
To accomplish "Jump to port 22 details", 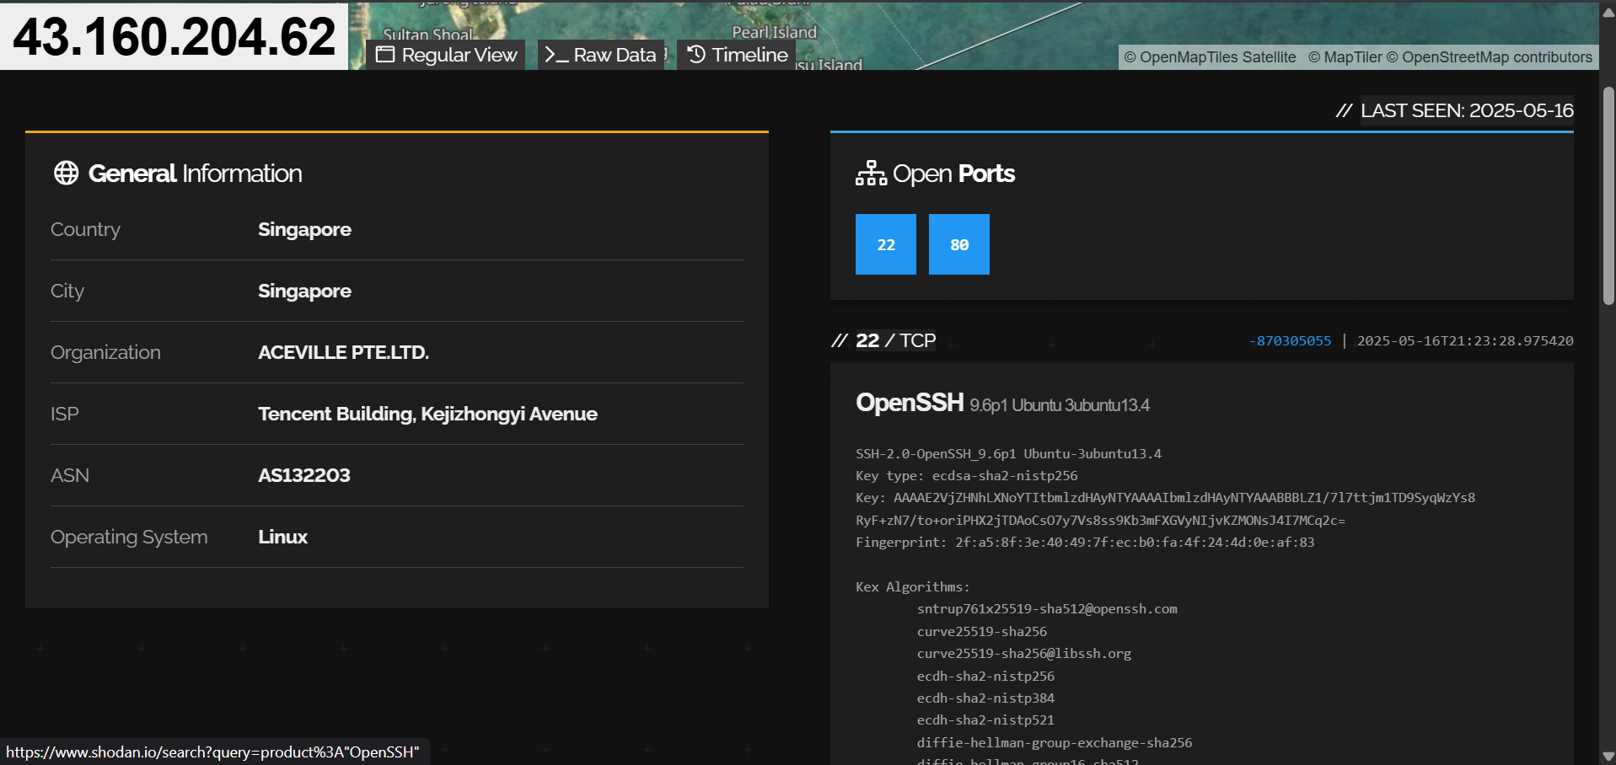I will 885,244.
